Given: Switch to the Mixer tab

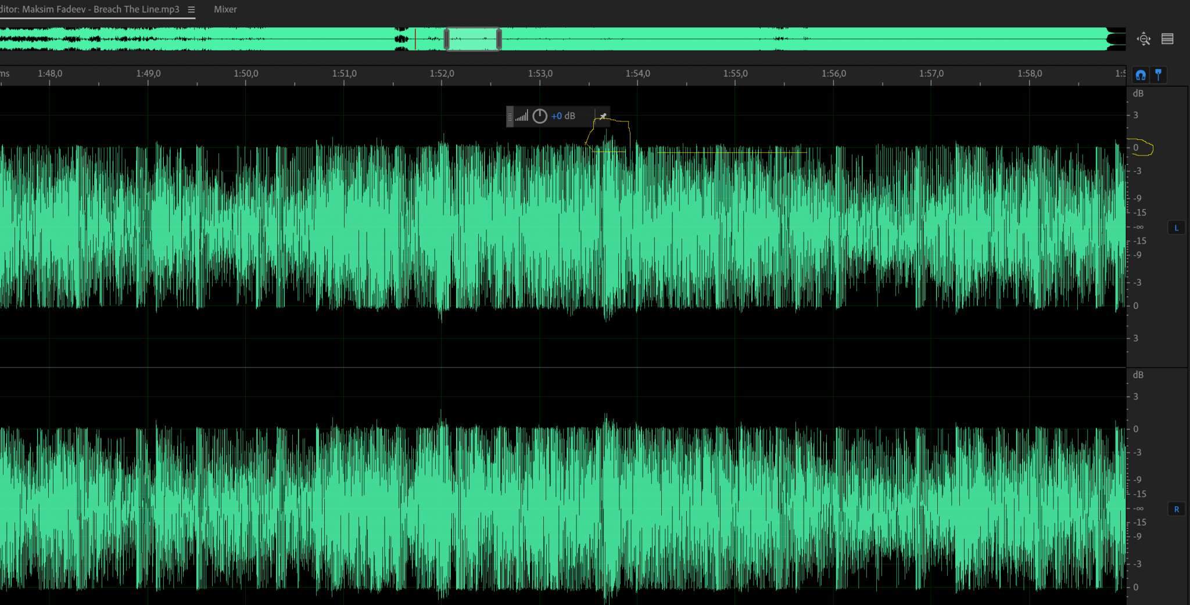Looking at the screenshot, I should 225,9.
